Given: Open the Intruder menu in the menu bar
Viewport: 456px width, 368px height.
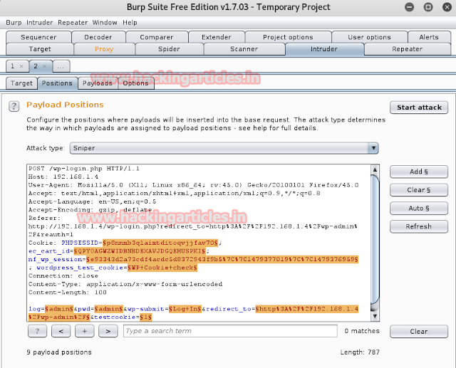Looking at the screenshot, I should coord(40,23).
